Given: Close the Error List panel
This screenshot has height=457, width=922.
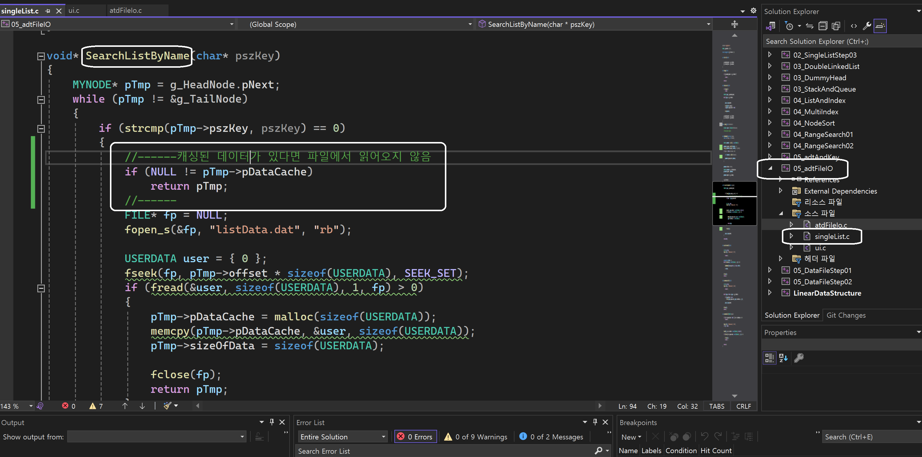Looking at the screenshot, I should (x=605, y=422).
